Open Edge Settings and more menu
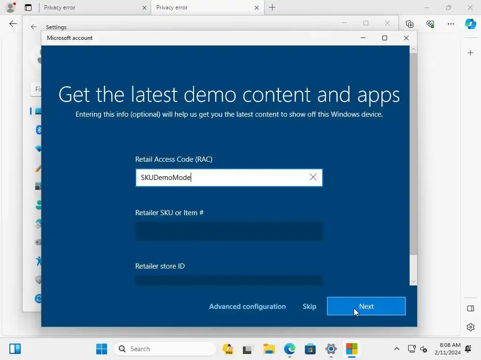The width and height of the screenshot is (481, 360). pos(450,24)
